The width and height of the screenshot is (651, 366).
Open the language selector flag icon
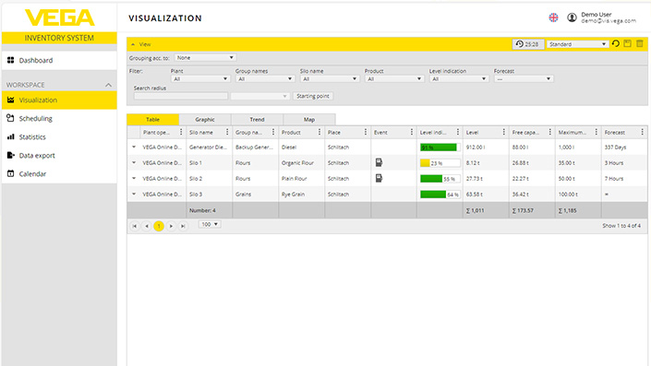point(553,18)
